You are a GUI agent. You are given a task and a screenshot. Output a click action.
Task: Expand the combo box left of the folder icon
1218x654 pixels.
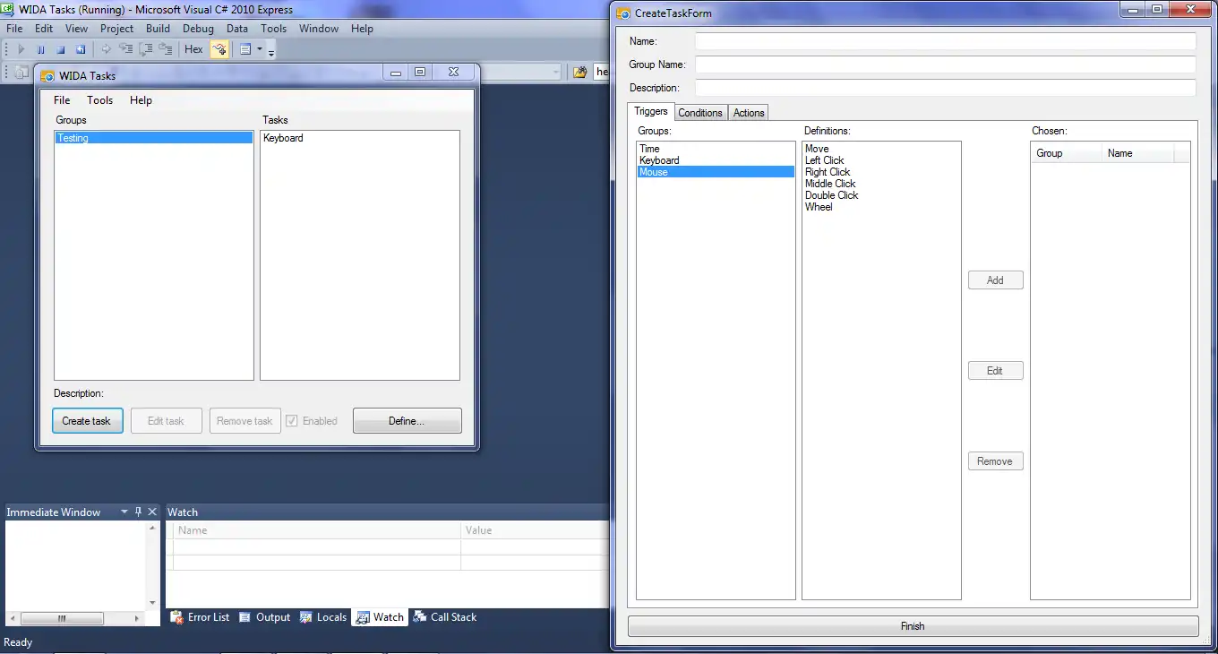click(x=556, y=72)
